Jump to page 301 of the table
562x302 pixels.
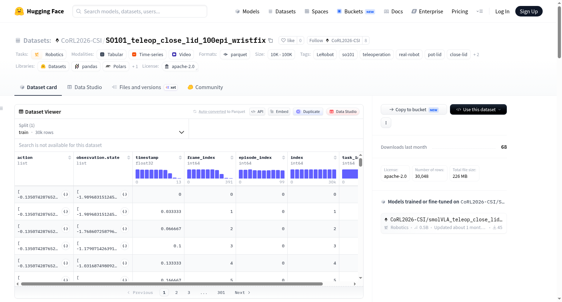click(221, 293)
